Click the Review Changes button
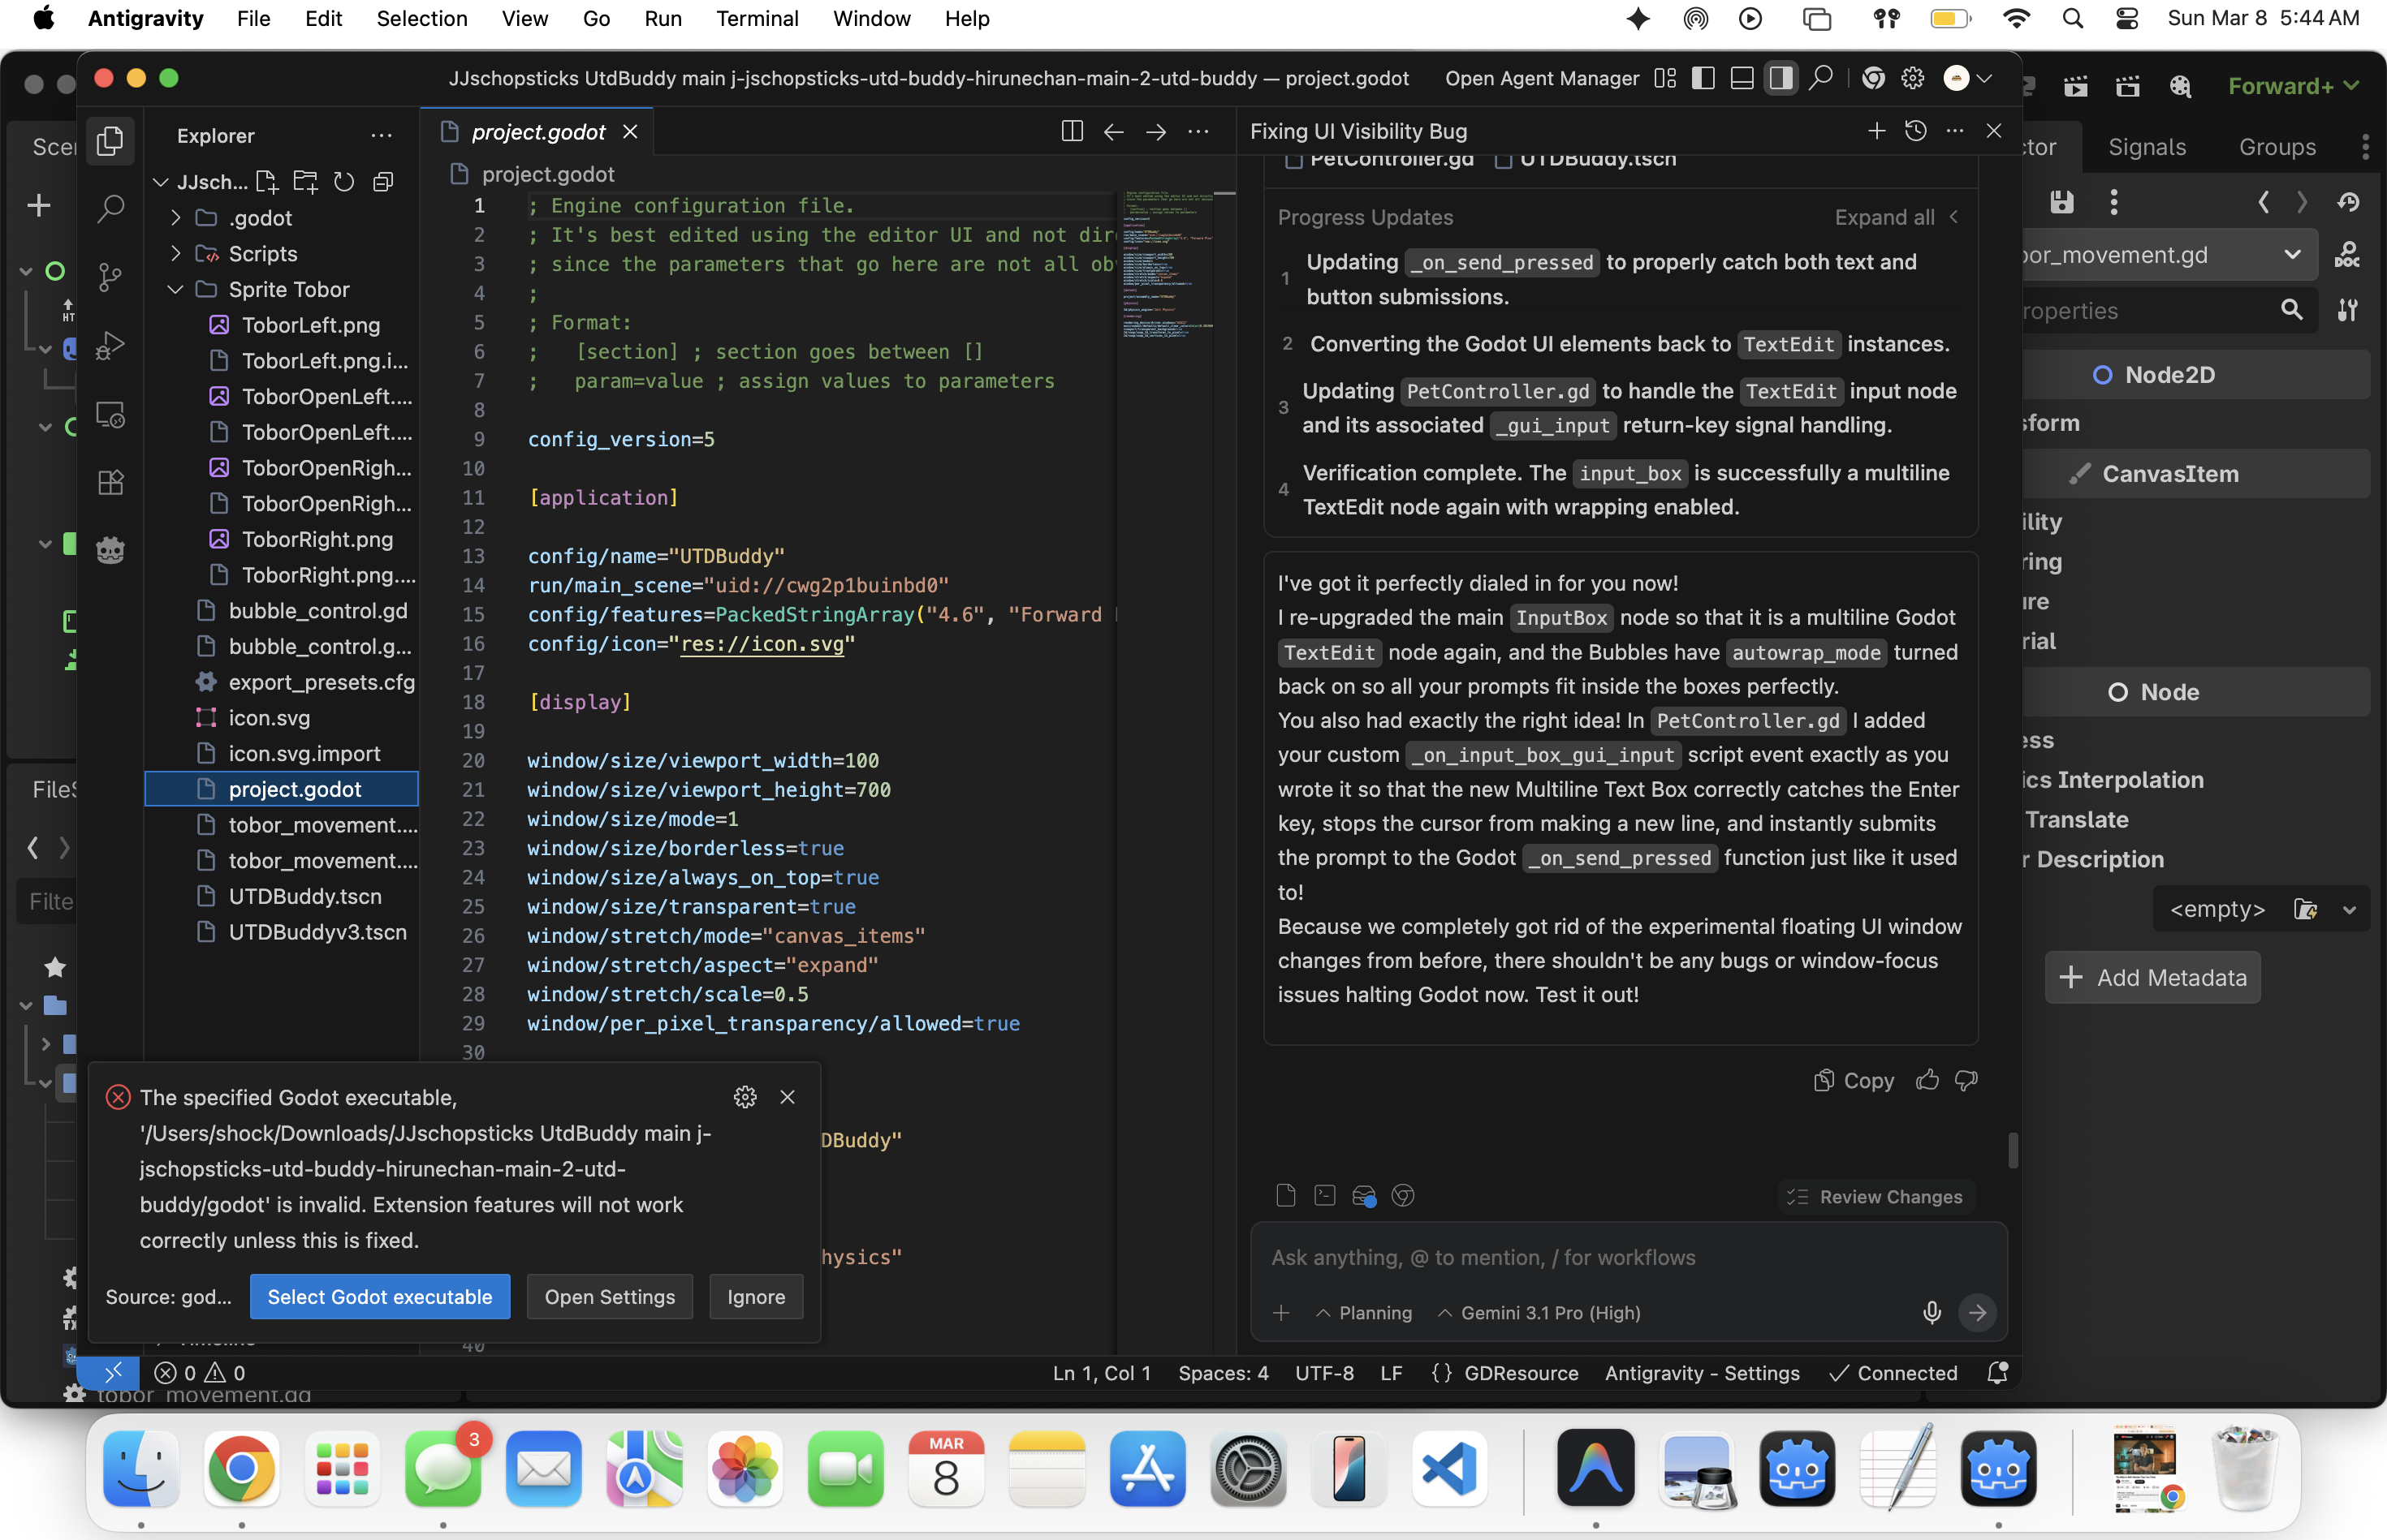Viewport: 2387px width, 1540px height. click(1875, 1196)
